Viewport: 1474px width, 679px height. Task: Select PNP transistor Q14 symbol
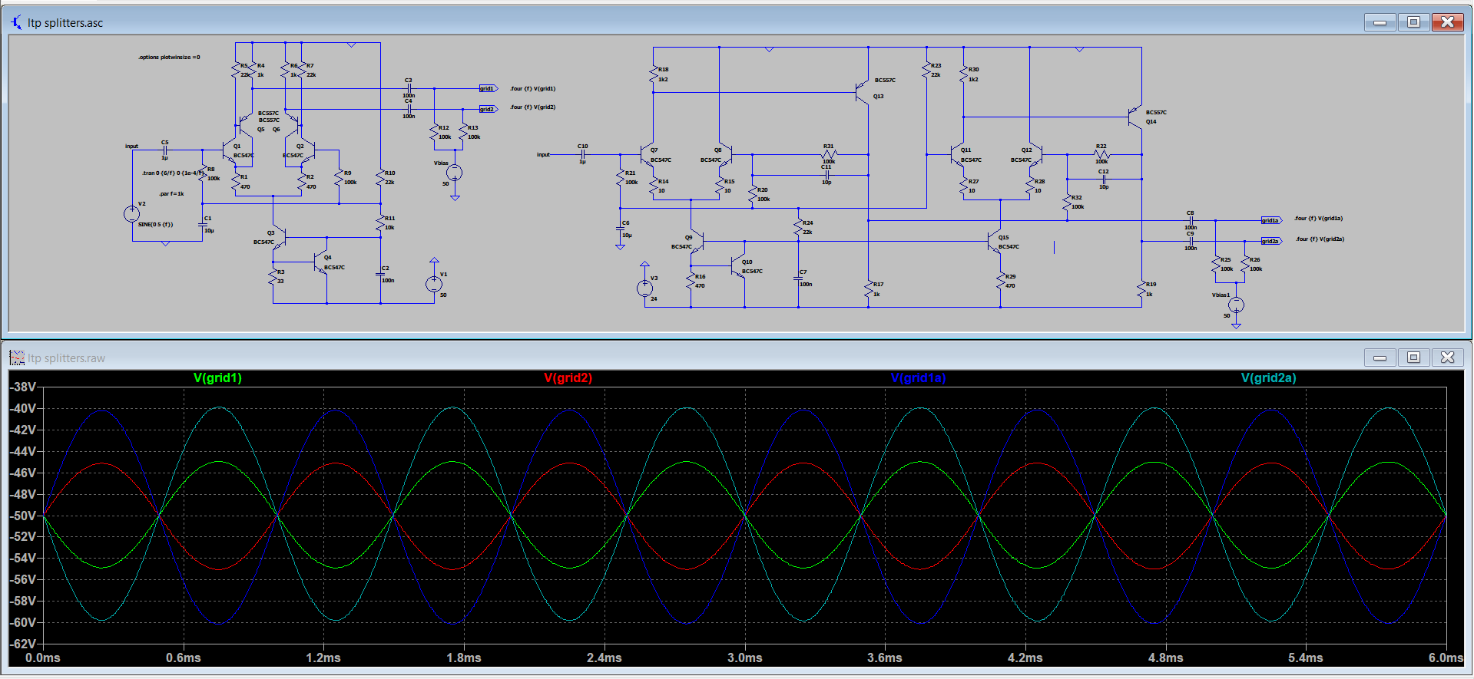coord(1135,117)
